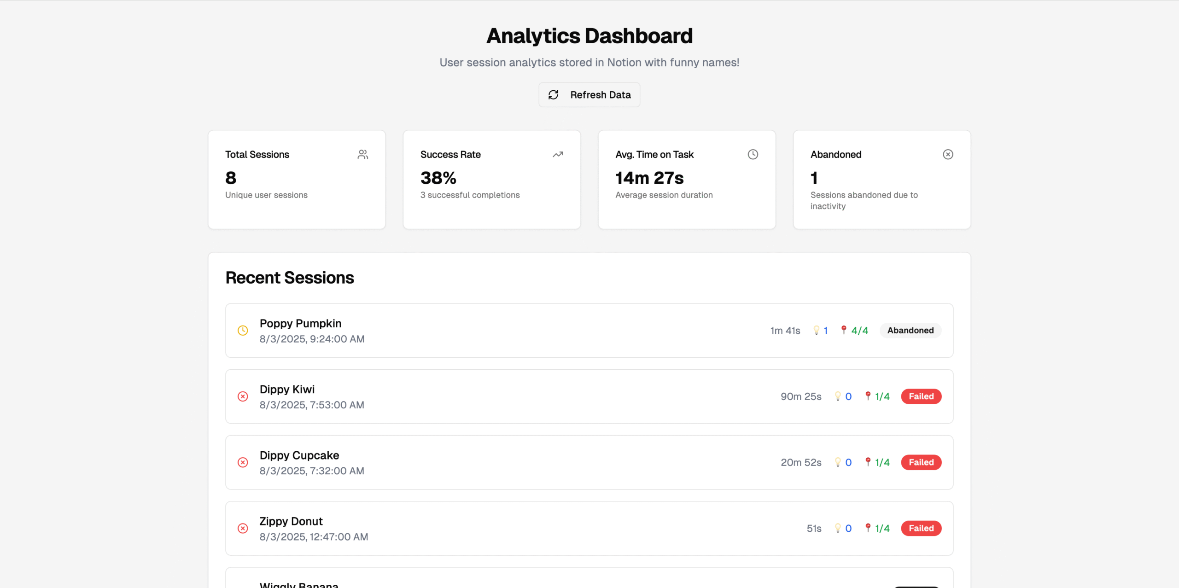Viewport: 1179px width, 588px height.
Task: Click the red X status icon beside Dippy Kiwi
Action: (243, 396)
